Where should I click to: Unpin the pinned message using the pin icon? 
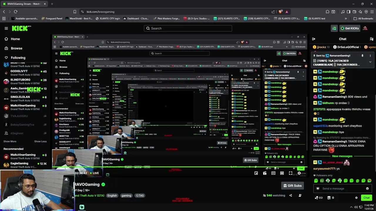point(362,56)
